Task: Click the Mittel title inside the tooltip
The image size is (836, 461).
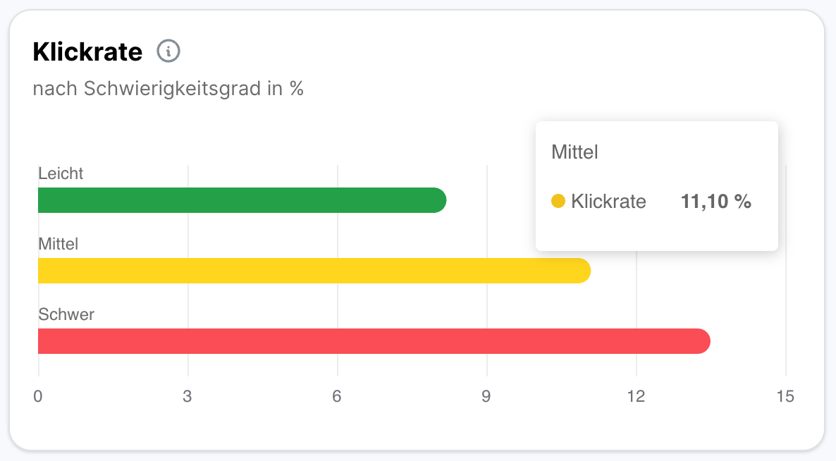Action: (x=574, y=152)
